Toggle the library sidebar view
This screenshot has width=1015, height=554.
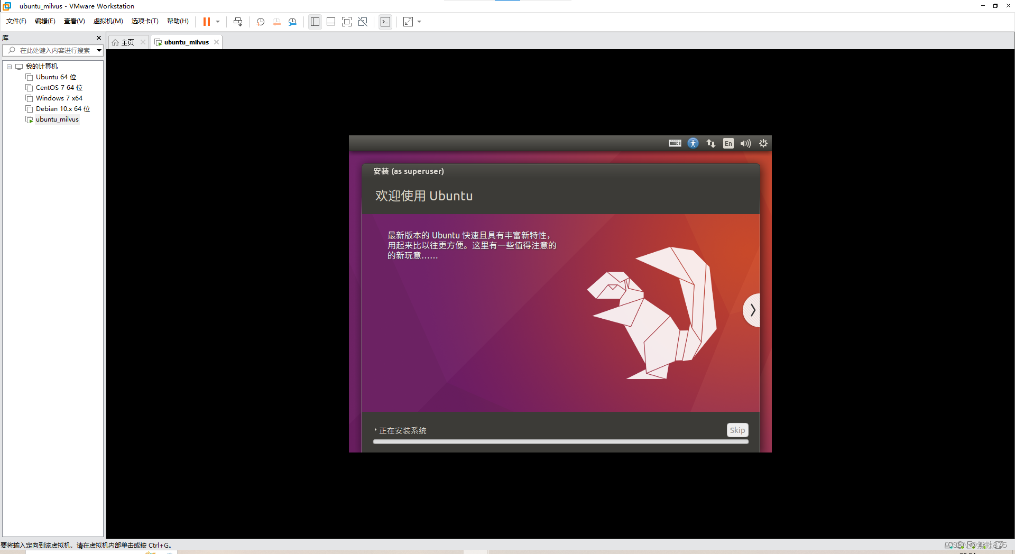click(315, 22)
